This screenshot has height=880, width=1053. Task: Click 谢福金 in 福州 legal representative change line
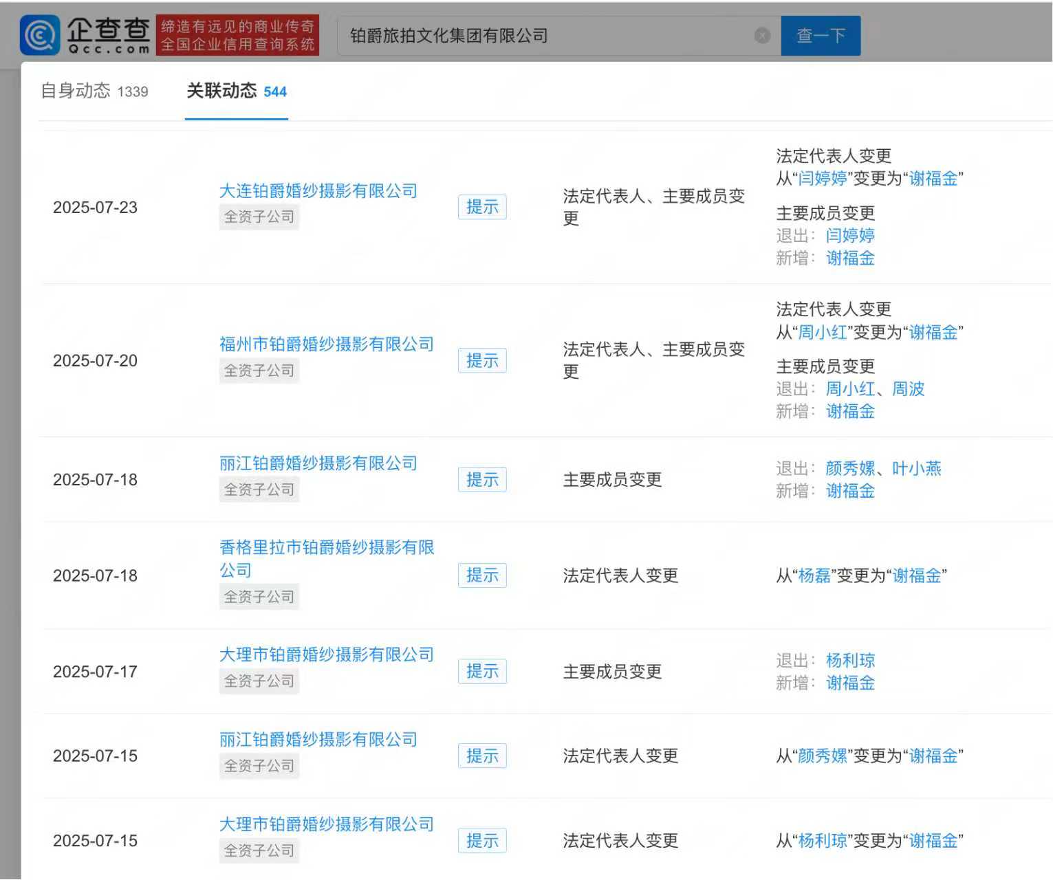933,332
